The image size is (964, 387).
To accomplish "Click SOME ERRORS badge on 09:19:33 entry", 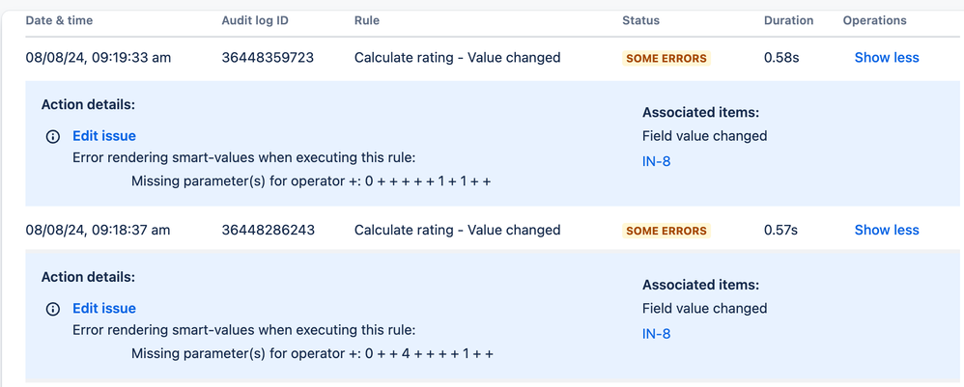I will (x=666, y=58).
